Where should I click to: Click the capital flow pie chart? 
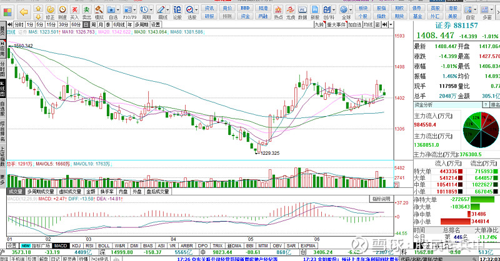point(481,130)
